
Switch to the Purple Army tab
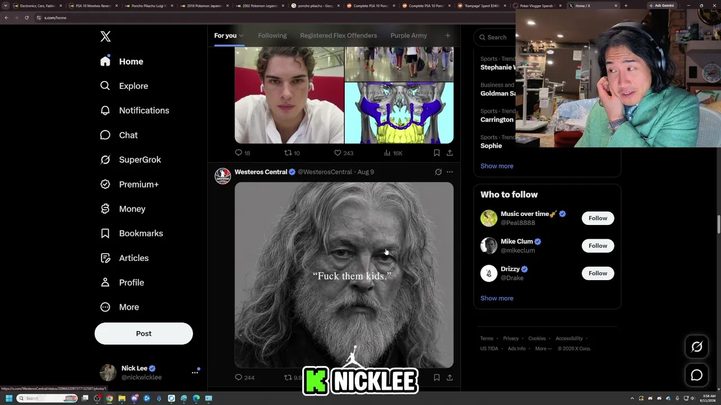point(409,35)
